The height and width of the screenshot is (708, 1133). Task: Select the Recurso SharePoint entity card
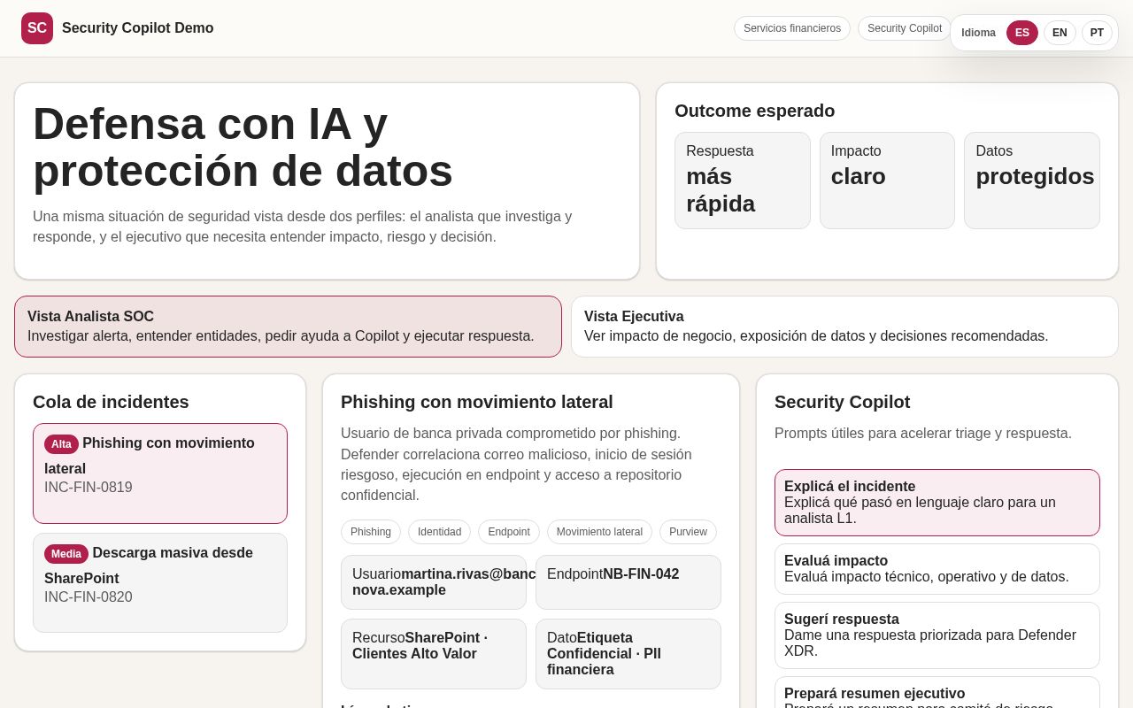click(x=434, y=654)
